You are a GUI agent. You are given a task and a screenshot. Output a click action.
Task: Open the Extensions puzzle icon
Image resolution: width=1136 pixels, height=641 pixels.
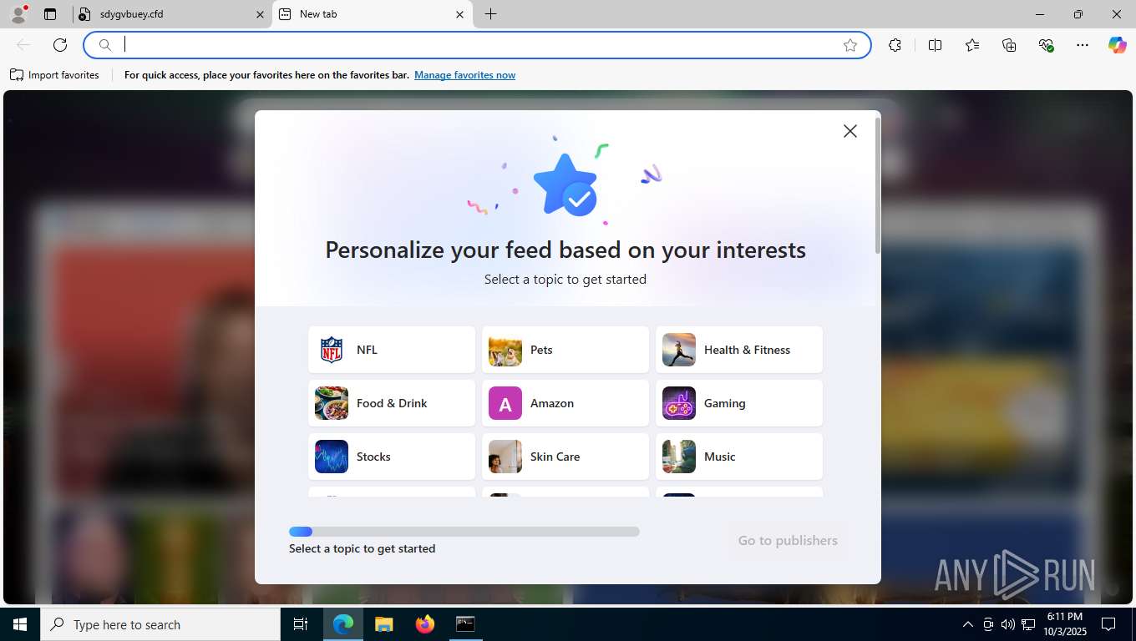[895, 45]
